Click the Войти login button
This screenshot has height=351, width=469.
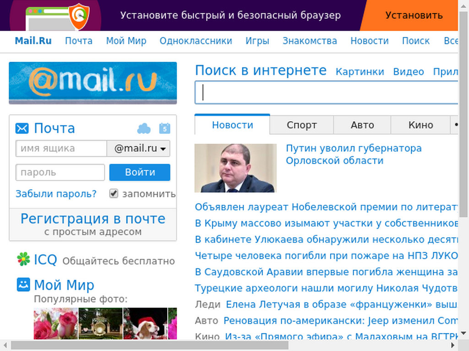coord(140,172)
